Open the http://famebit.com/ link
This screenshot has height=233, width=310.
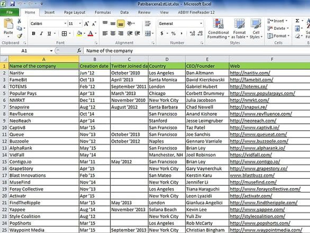point(251,80)
